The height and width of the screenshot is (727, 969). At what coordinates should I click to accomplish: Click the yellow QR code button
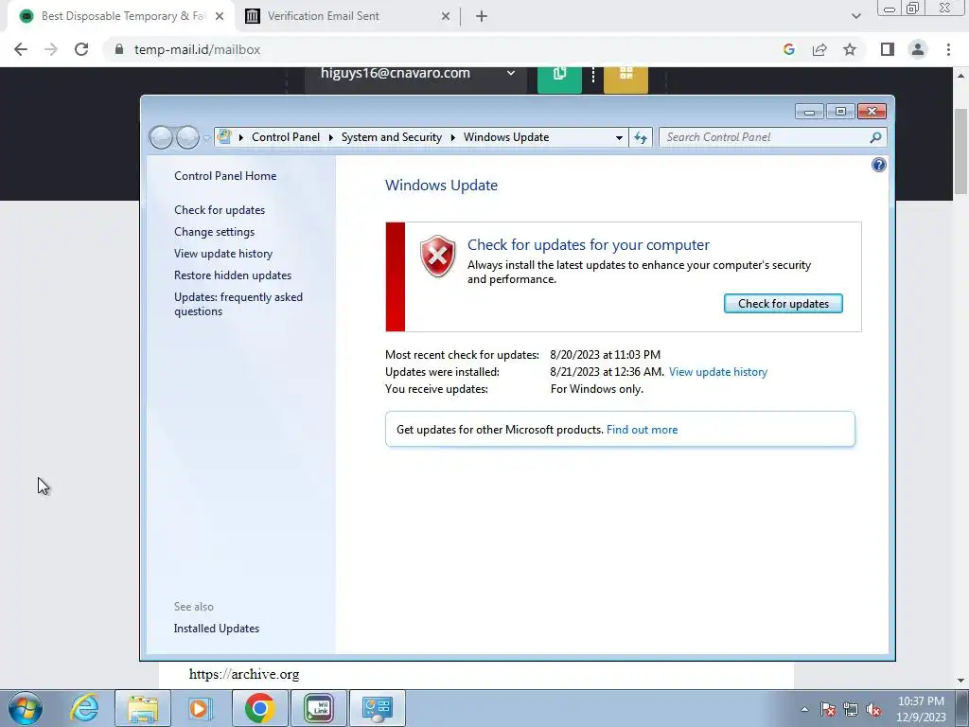coord(626,80)
